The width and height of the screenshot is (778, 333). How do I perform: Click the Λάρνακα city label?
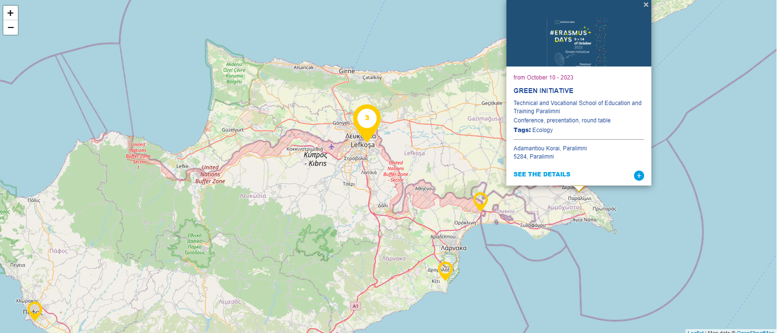(454, 248)
